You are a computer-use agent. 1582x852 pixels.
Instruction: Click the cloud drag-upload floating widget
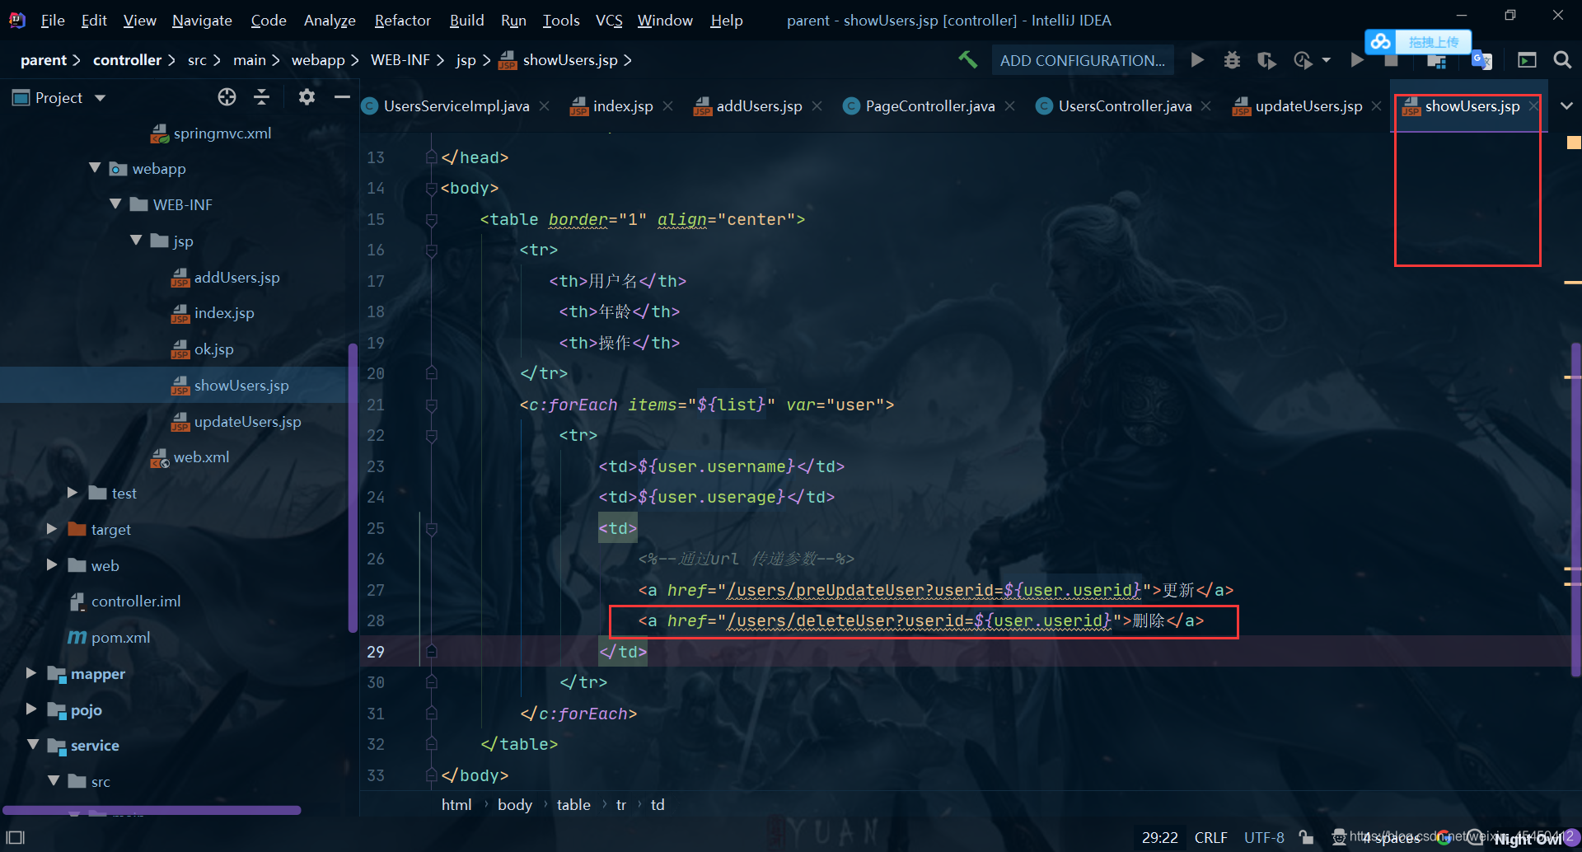[x=1417, y=41]
